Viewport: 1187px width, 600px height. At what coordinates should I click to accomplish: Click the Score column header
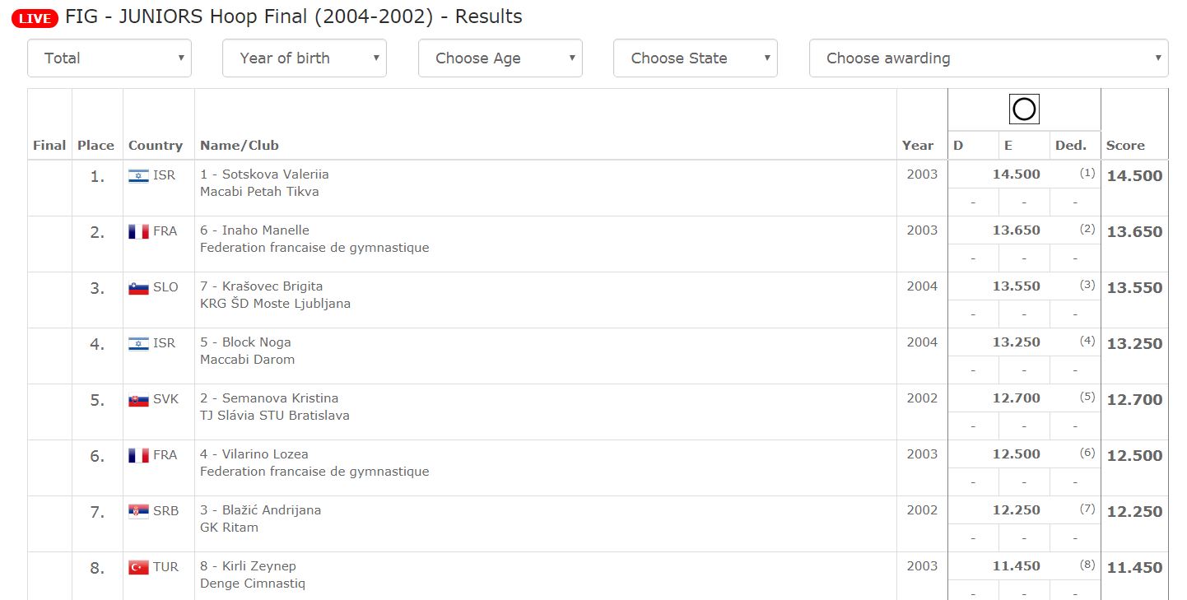tap(1125, 146)
